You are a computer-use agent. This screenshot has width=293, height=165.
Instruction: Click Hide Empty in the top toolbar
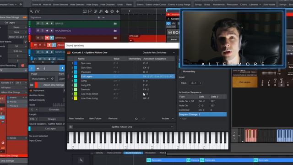(x=92, y=5)
